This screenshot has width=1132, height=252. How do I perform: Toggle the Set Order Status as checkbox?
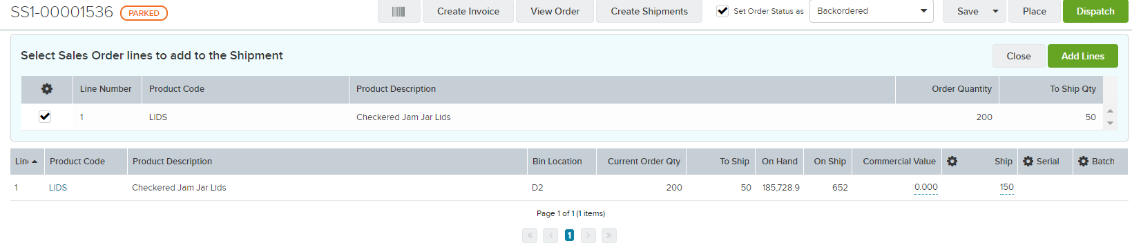pyautogui.click(x=722, y=11)
